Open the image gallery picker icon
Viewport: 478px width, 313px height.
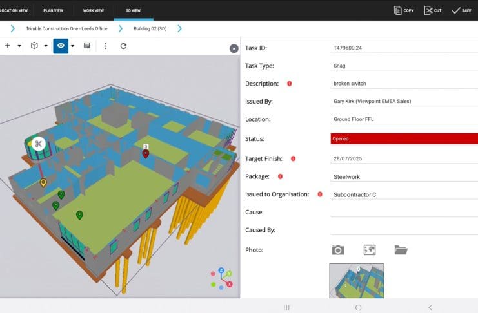(x=370, y=250)
